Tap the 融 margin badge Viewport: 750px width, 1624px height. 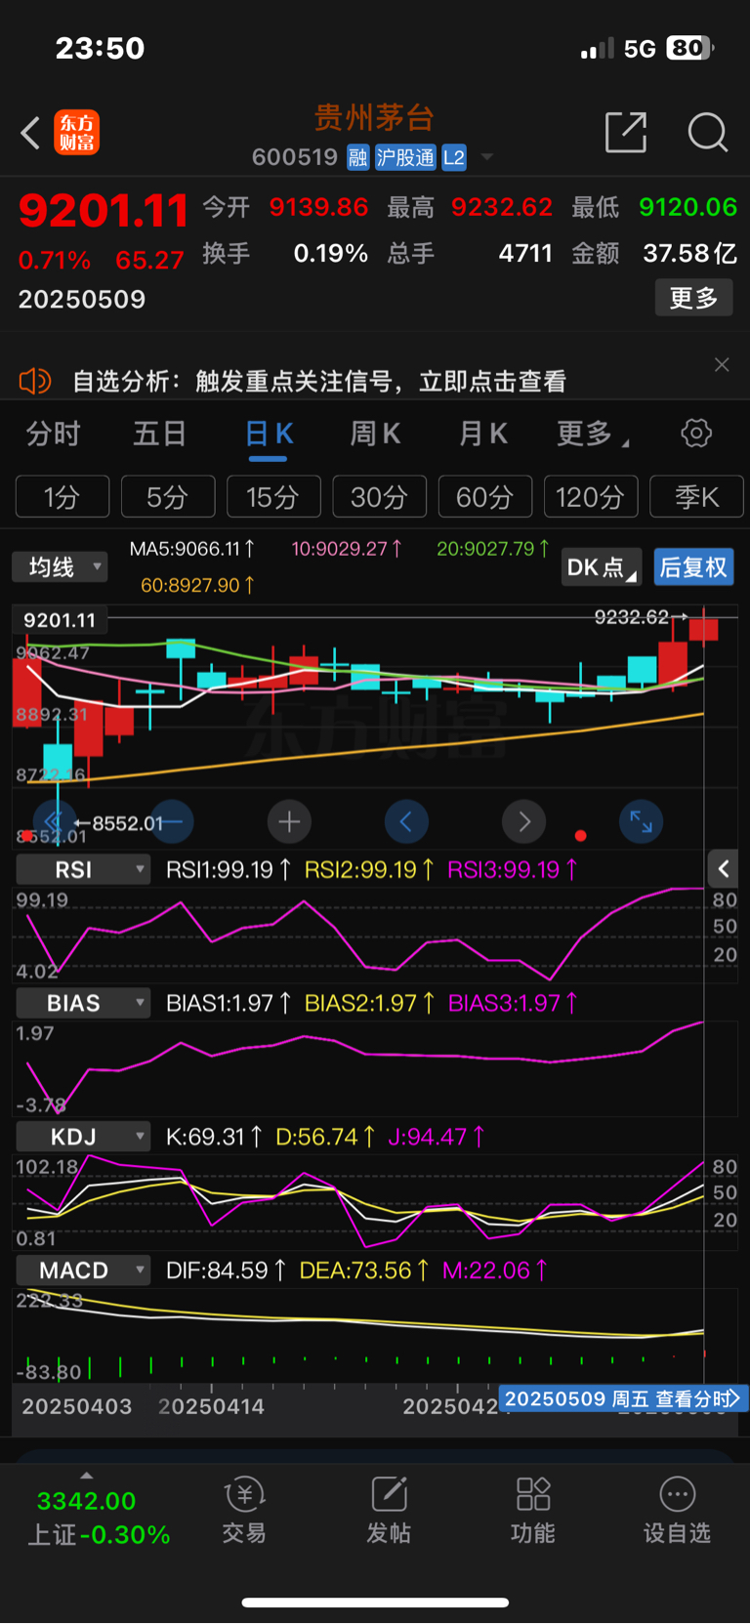[x=358, y=157]
